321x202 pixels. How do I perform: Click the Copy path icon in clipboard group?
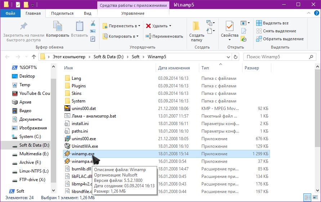click(x=93, y=31)
